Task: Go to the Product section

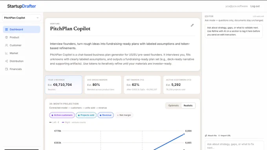Action: pyautogui.click(x=22, y=37)
